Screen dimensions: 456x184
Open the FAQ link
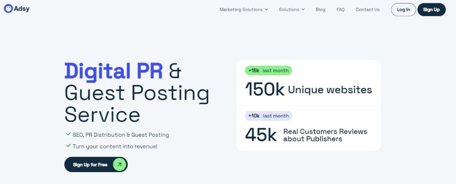pos(340,9)
